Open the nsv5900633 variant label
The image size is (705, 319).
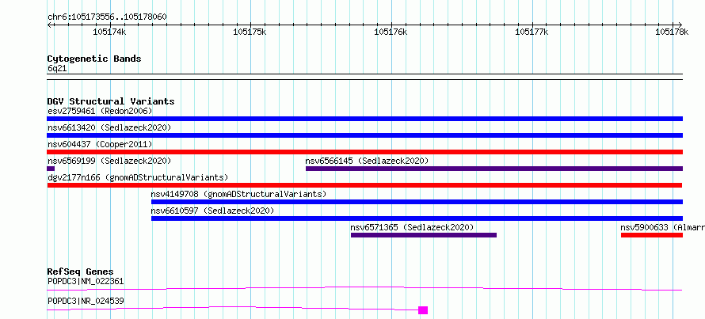click(663, 227)
